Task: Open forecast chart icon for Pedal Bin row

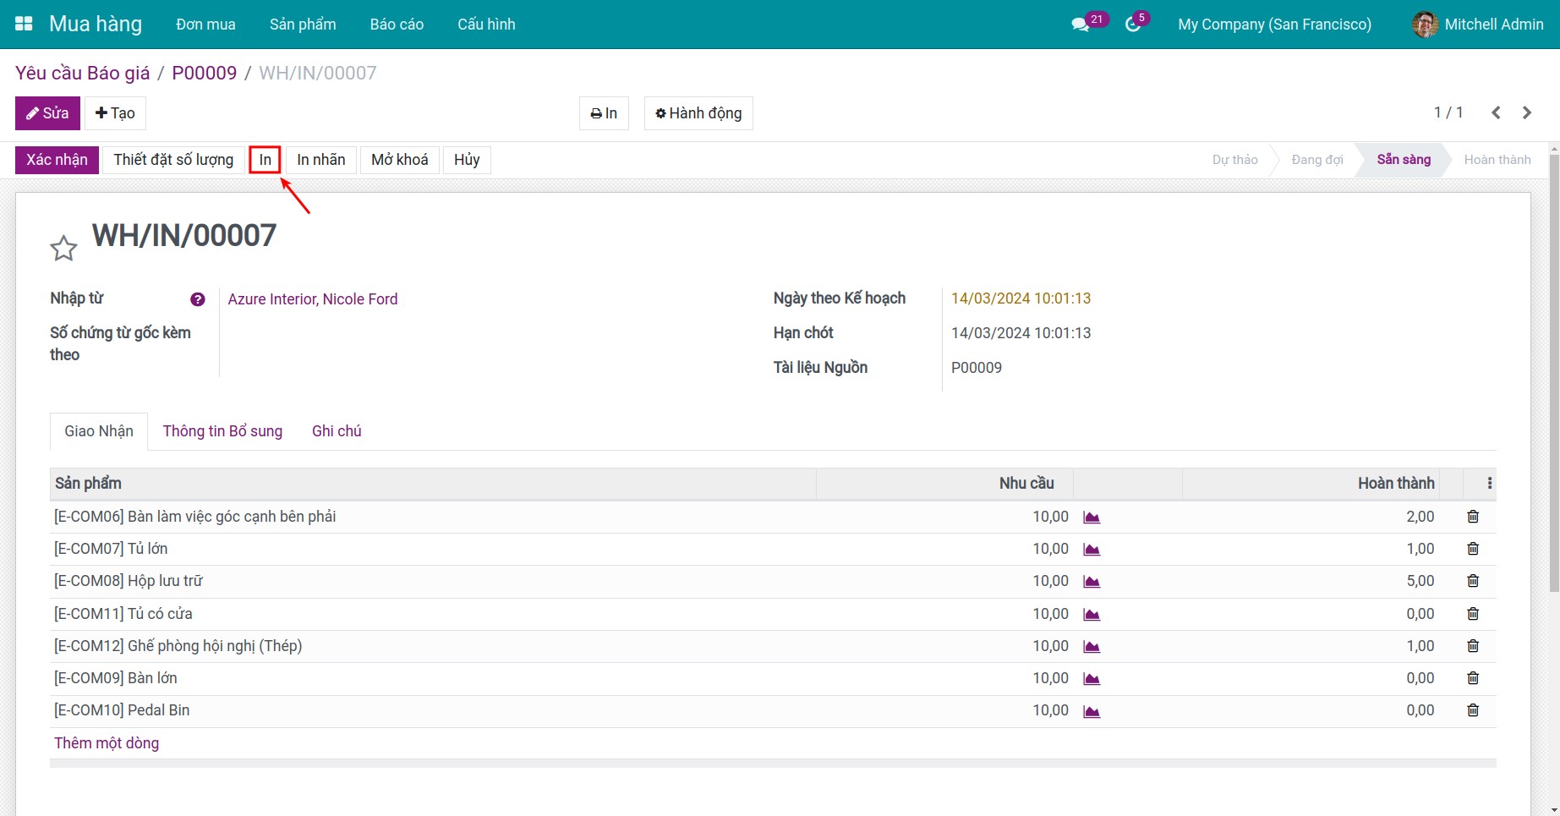Action: tap(1092, 711)
